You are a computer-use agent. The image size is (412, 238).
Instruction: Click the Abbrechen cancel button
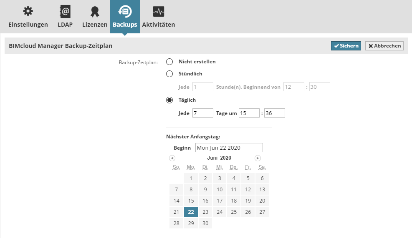pos(384,46)
